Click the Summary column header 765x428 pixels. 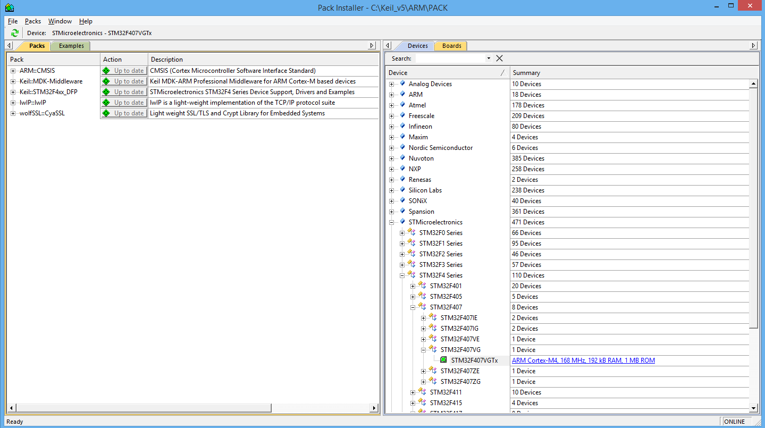coord(634,73)
